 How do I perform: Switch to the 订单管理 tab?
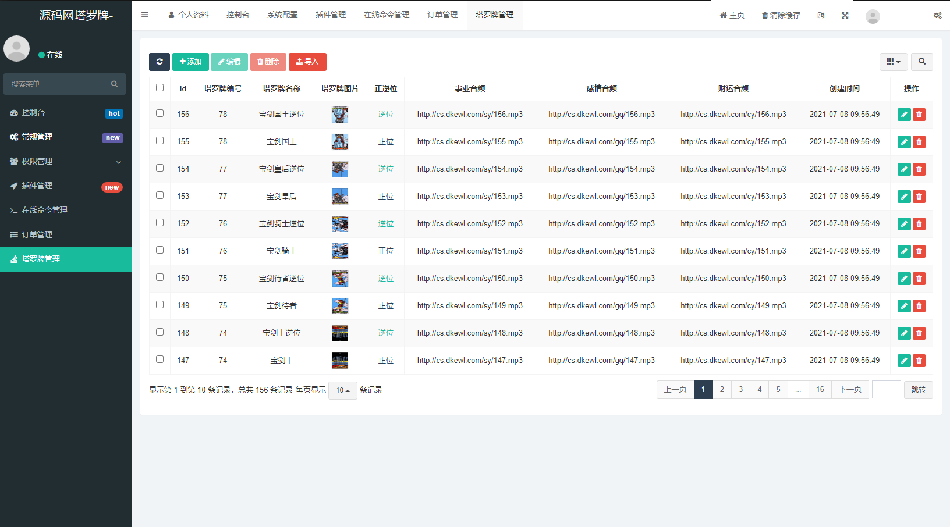coord(442,15)
